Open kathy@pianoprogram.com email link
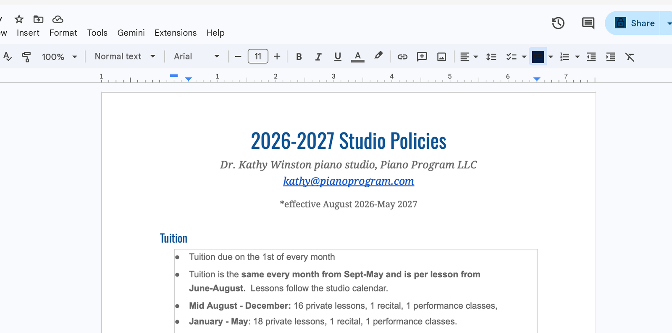Image resolution: width=672 pixels, height=333 pixels. [x=349, y=181]
